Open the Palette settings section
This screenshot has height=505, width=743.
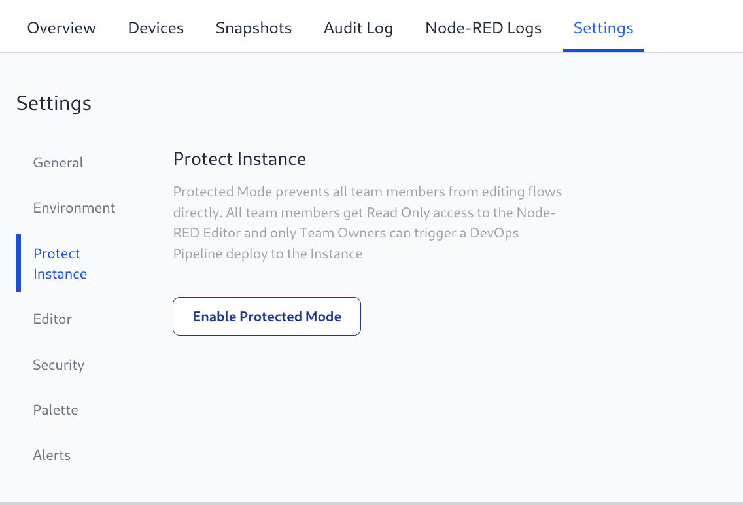click(56, 410)
